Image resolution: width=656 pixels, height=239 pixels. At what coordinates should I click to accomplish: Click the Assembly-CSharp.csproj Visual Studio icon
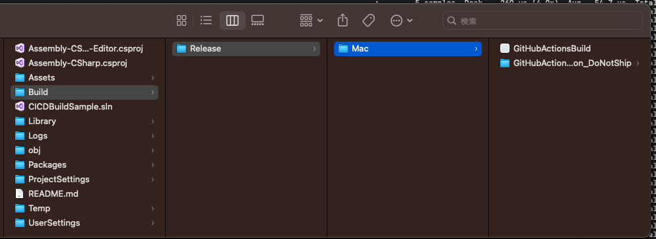point(20,63)
